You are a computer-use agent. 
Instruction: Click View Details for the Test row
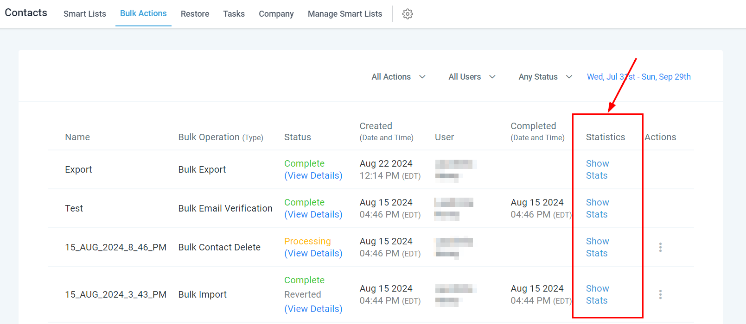click(x=313, y=214)
